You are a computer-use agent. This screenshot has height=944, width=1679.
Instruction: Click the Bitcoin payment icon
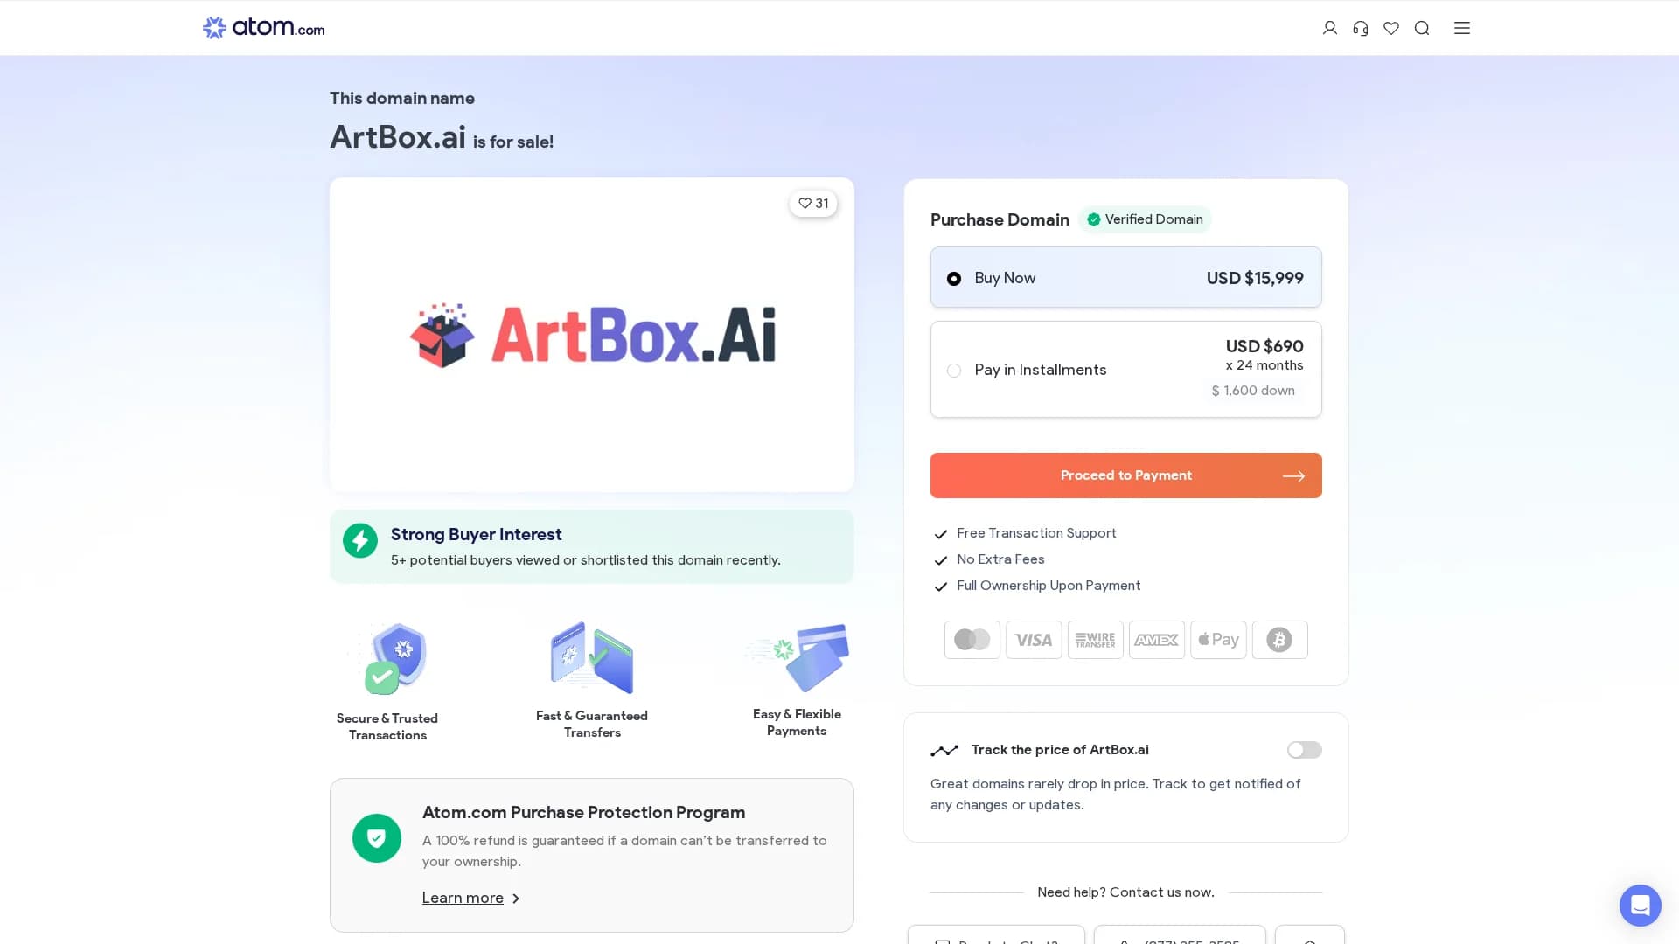pos(1280,640)
